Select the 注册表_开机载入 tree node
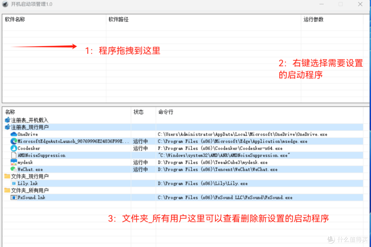The image size is (371, 247). pyautogui.click(x=30, y=120)
